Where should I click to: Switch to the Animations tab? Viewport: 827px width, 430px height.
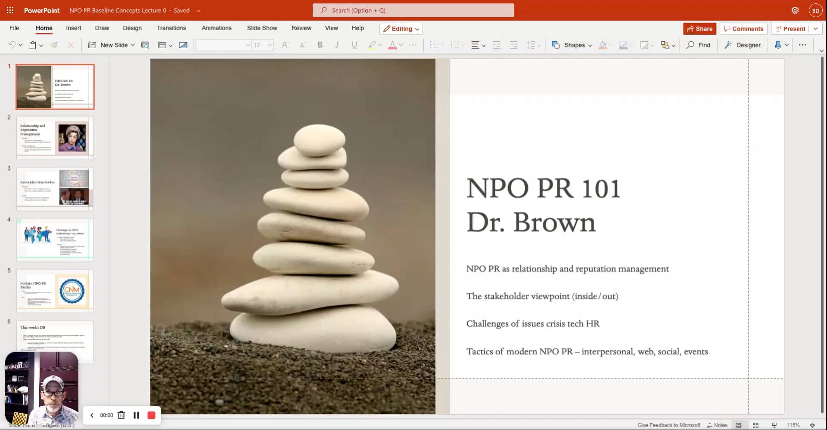pos(217,28)
